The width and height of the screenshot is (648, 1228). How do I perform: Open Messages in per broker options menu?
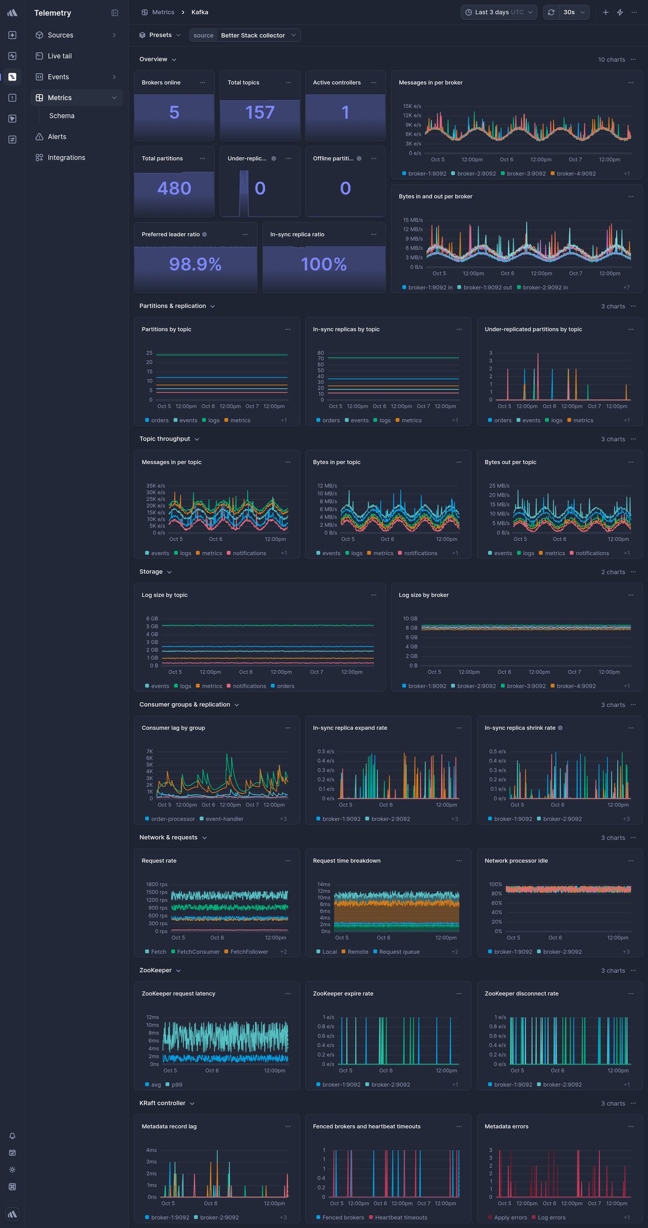tap(631, 83)
